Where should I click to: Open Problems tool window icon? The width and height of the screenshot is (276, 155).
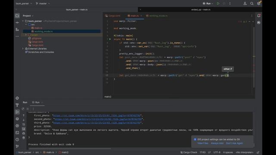point(17,139)
